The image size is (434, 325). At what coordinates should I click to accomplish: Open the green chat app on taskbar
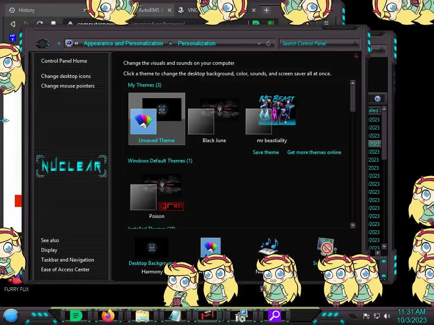76,315
